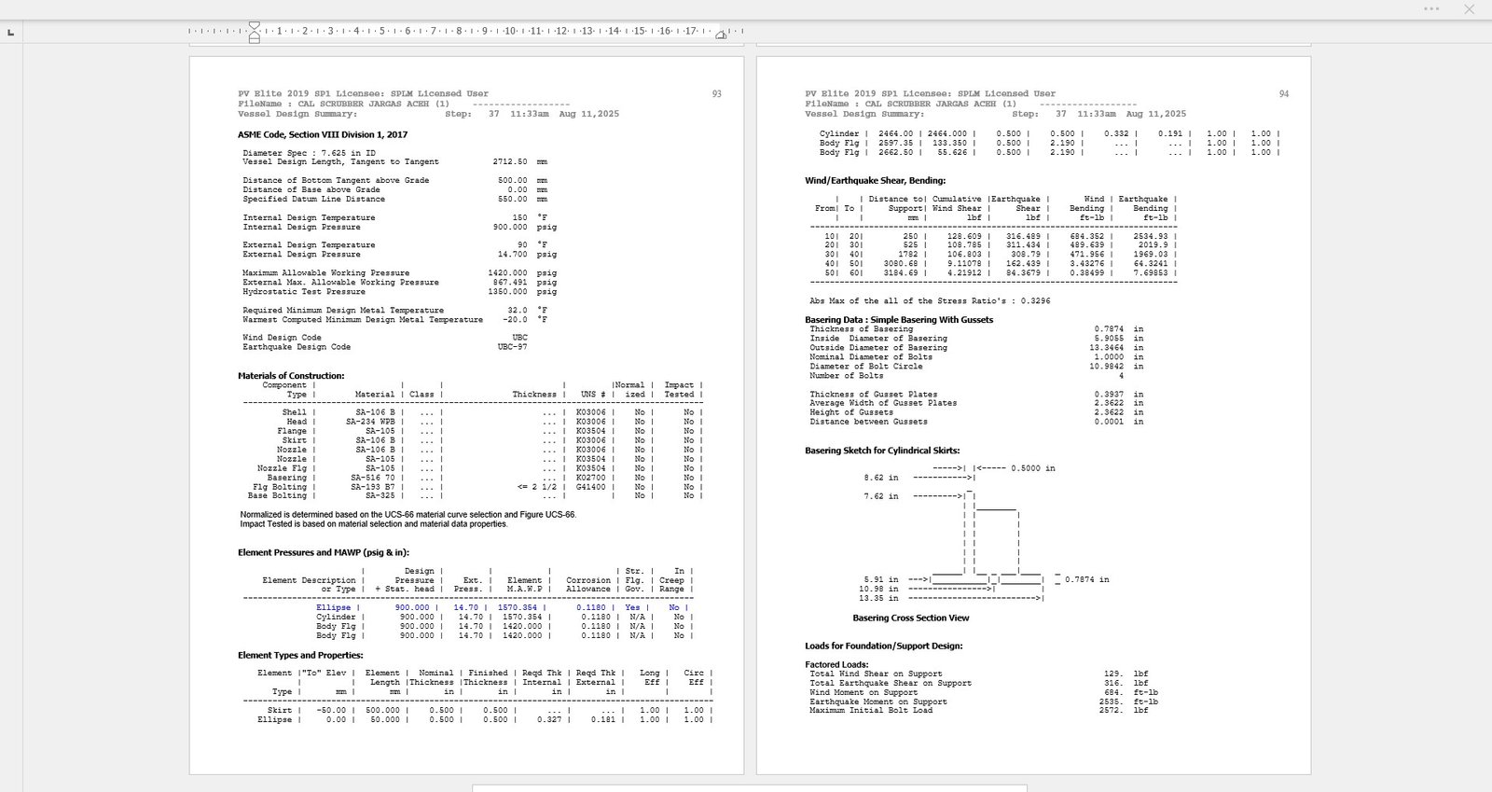Click the blue 'Ellipse' row in pressures table
This screenshot has height=792, width=1492.
[334, 607]
